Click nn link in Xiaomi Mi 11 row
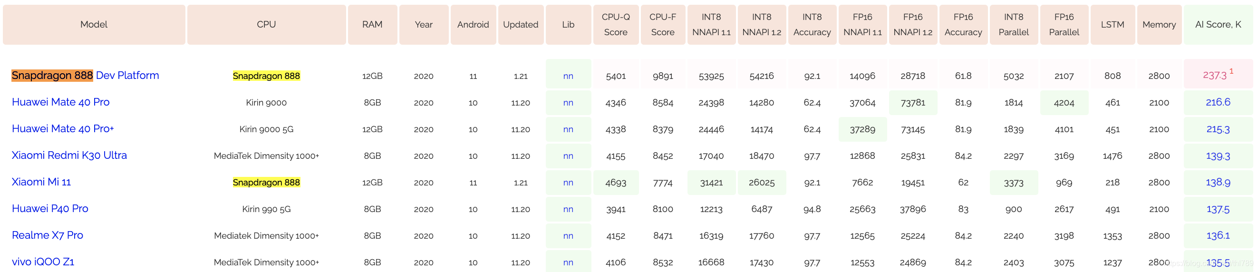Image resolution: width=1258 pixels, height=272 pixels. (569, 182)
